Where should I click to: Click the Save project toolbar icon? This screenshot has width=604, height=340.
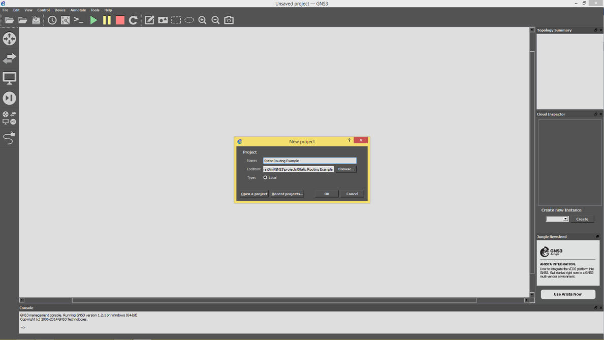click(36, 20)
